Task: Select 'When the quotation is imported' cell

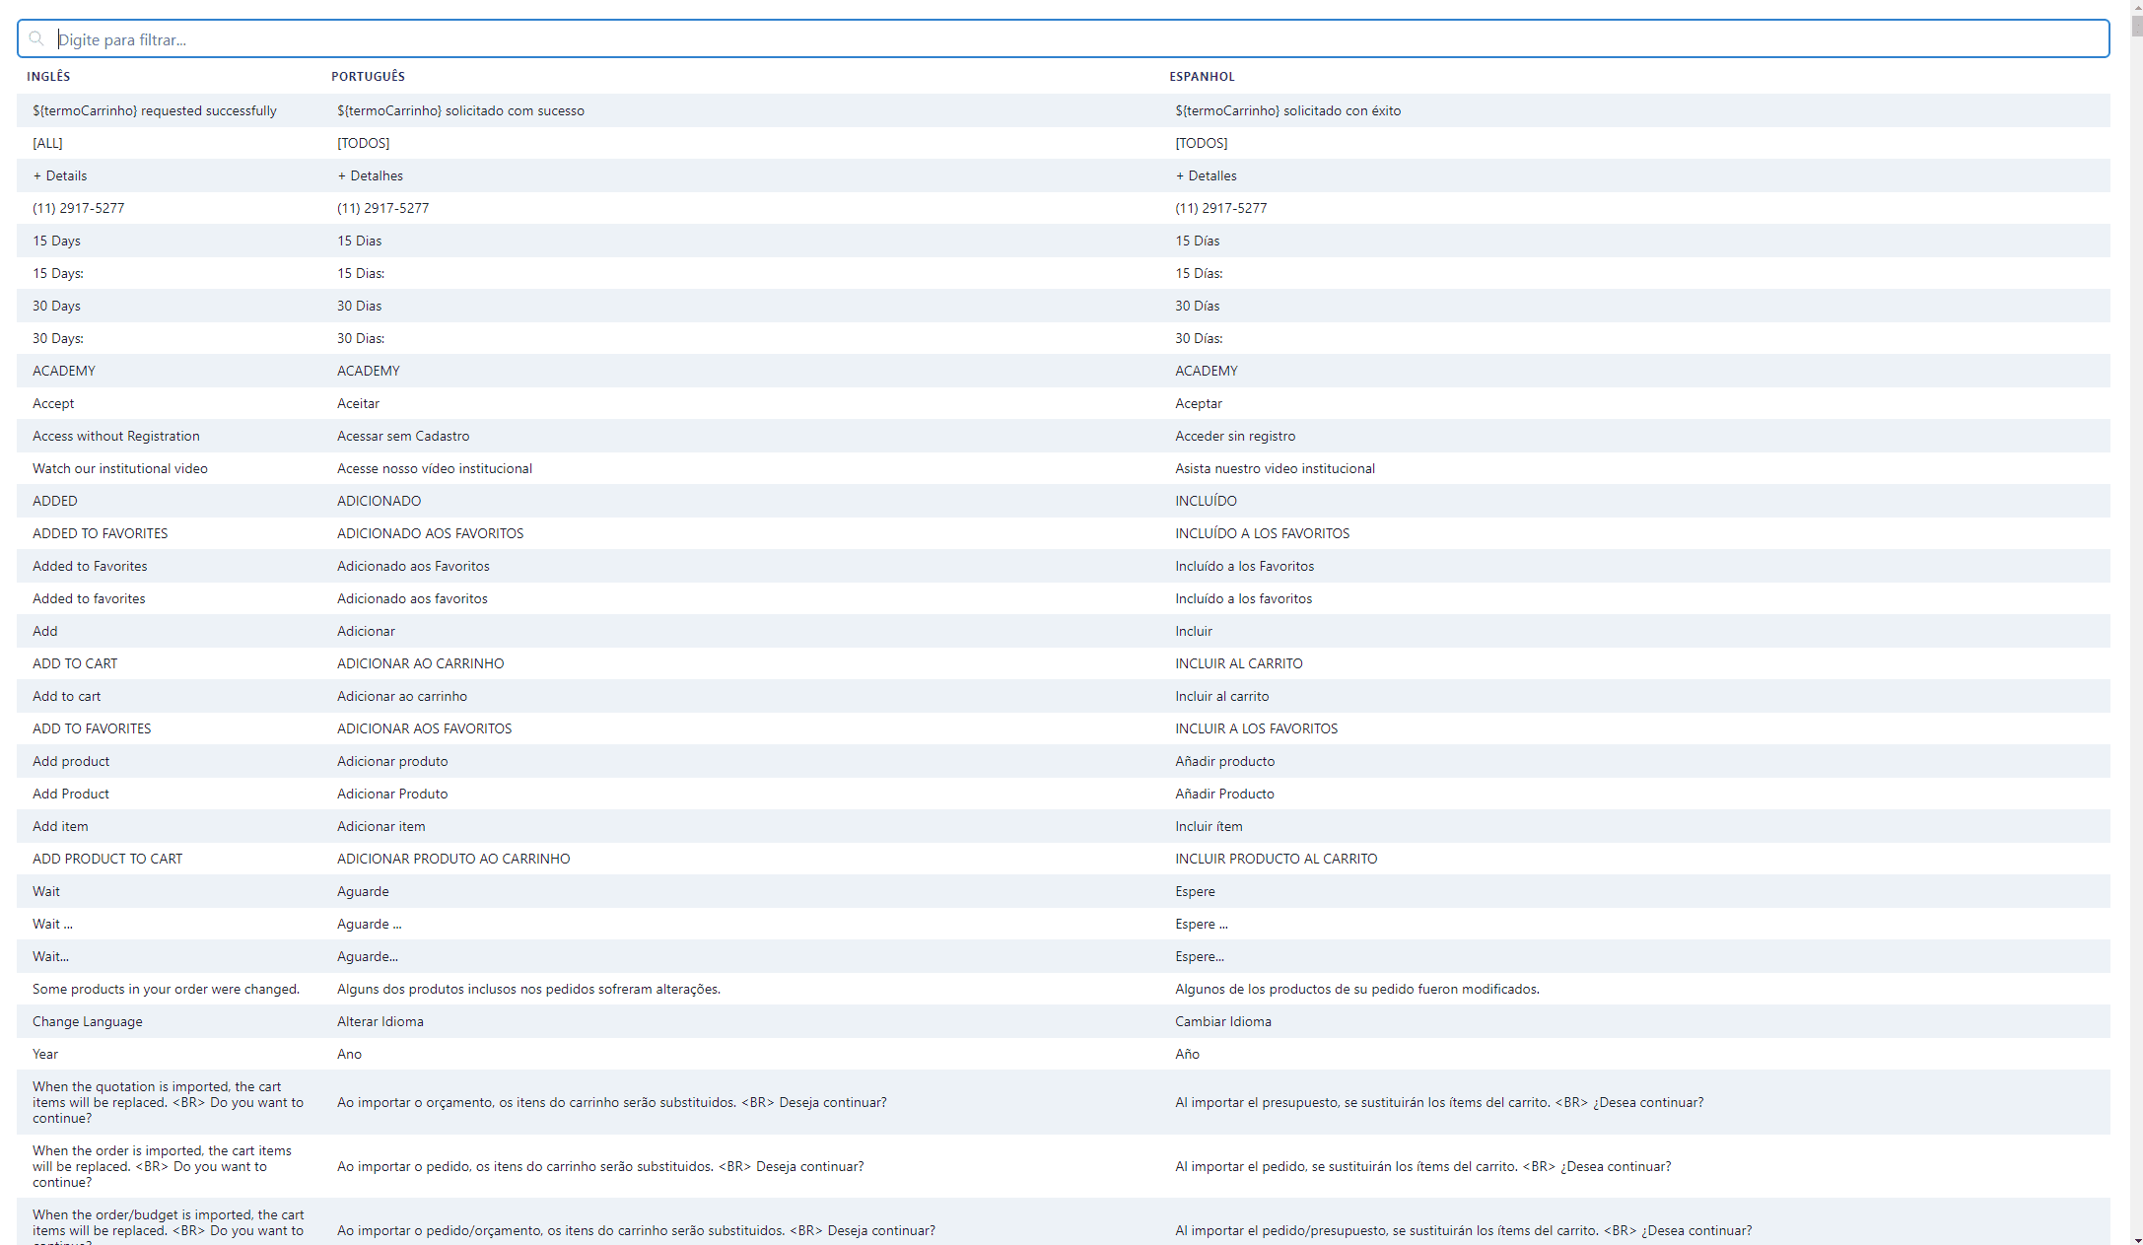Action: pyautogui.click(x=168, y=1102)
